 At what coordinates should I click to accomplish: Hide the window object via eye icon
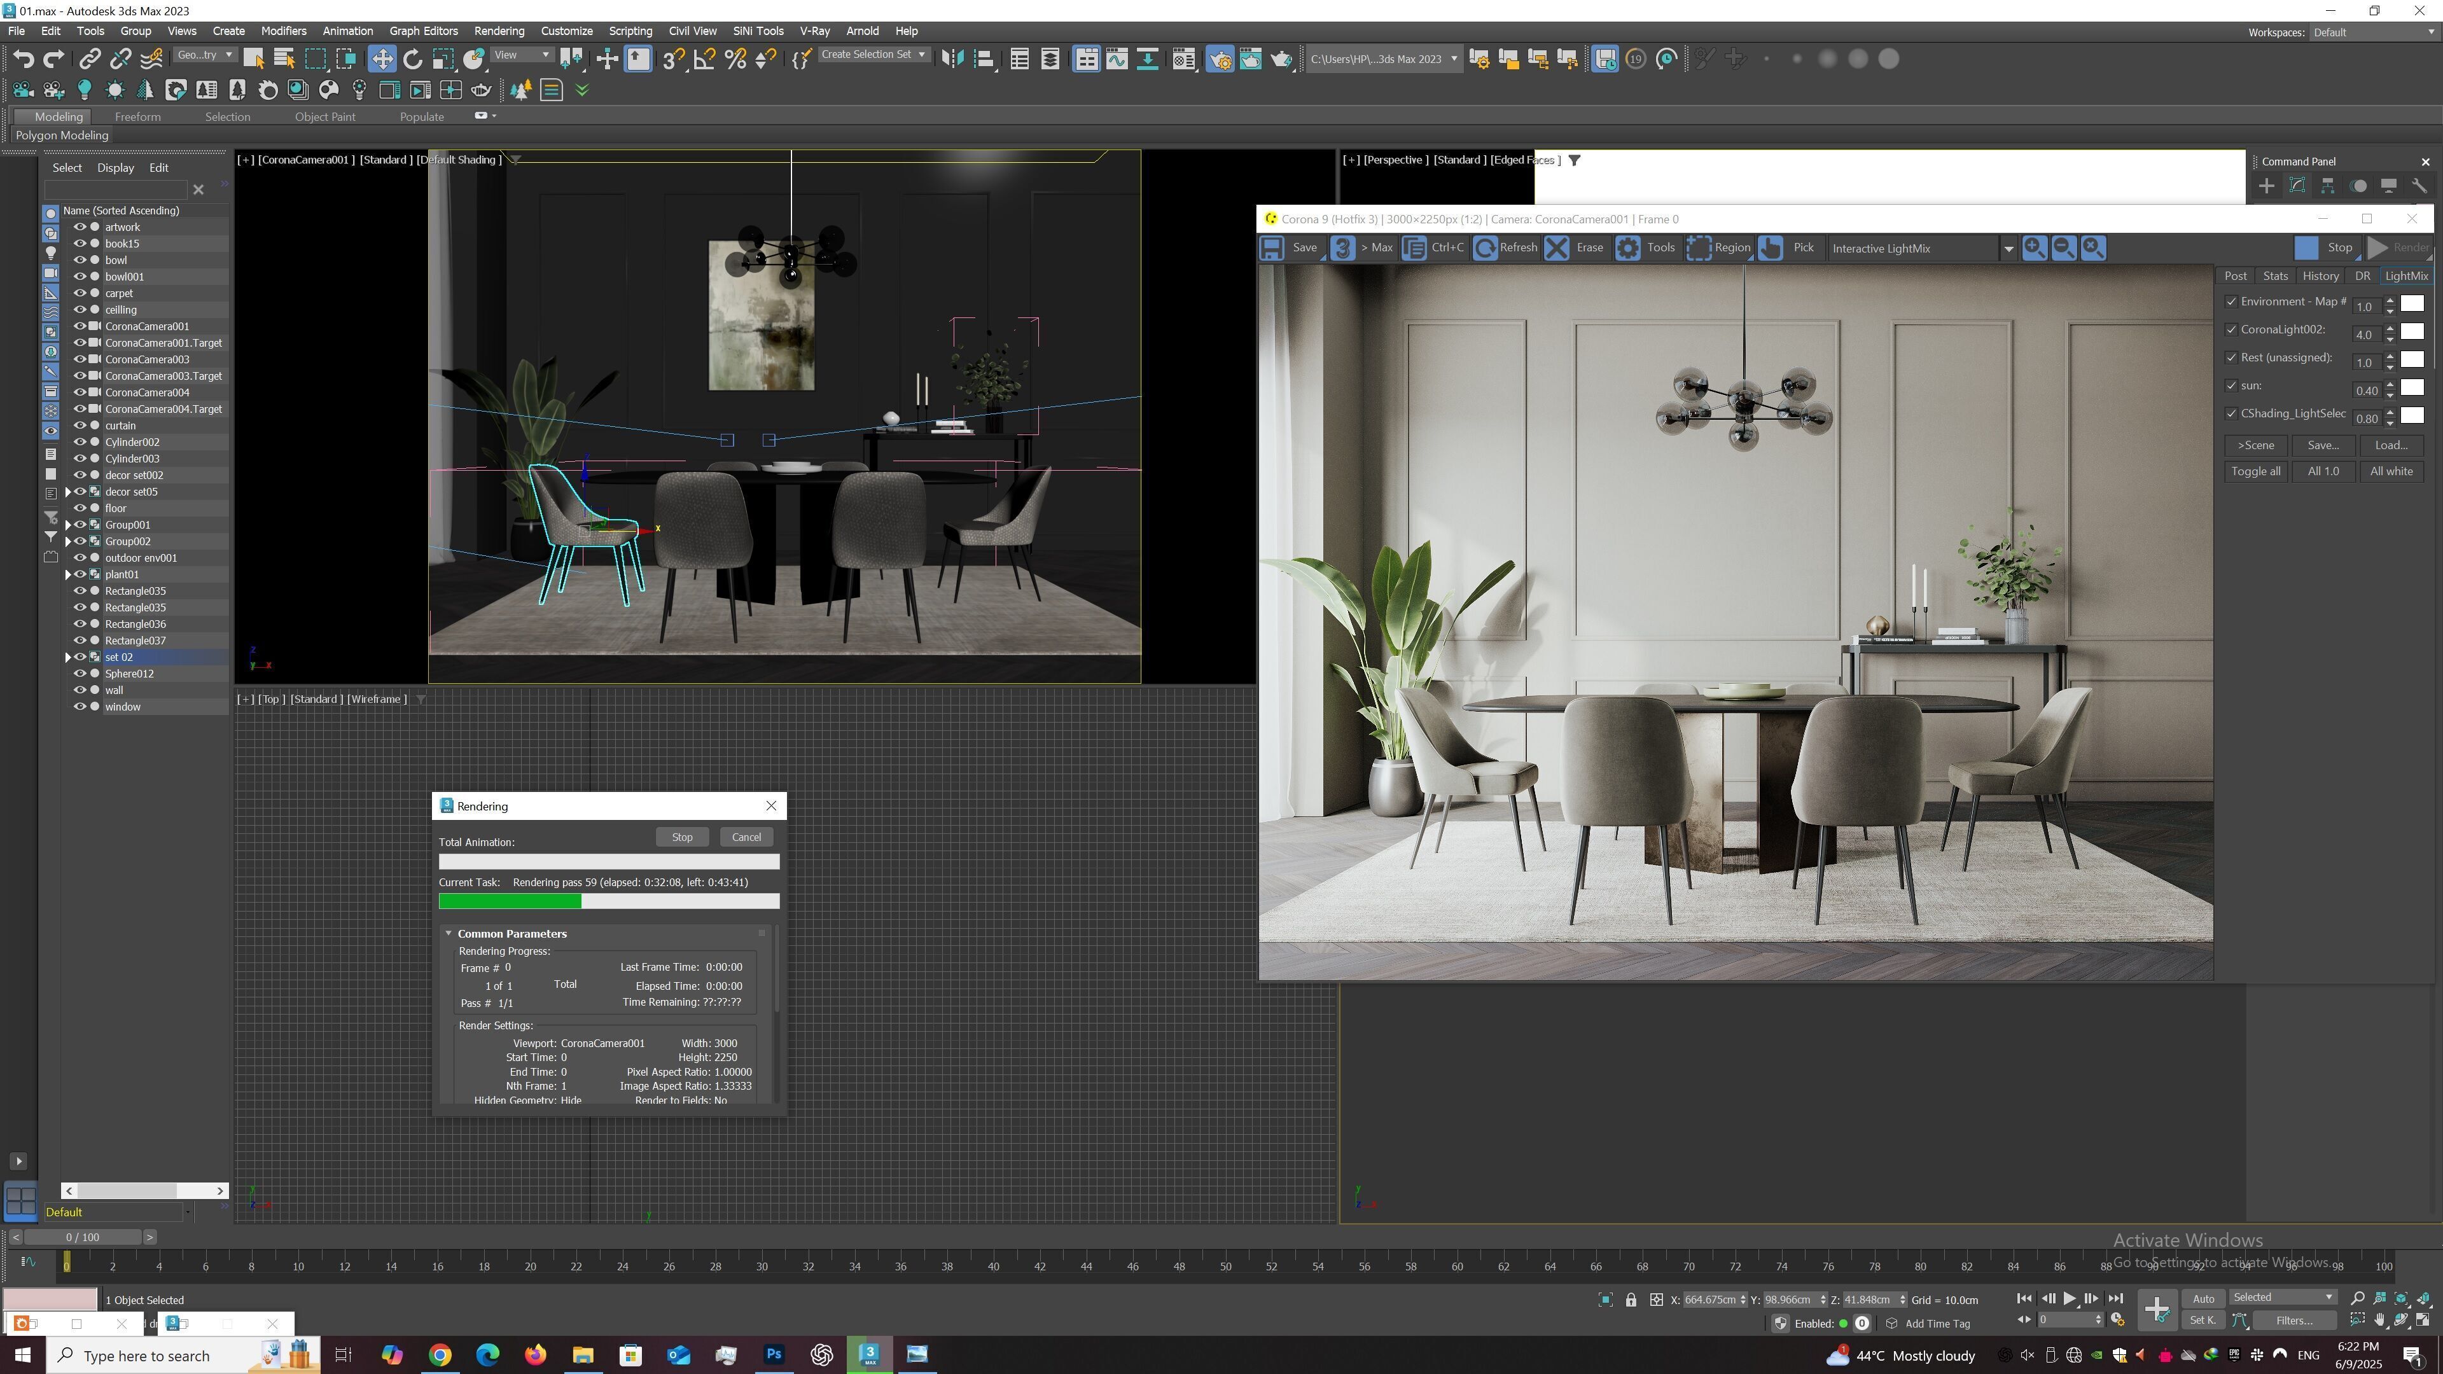[x=80, y=707]
